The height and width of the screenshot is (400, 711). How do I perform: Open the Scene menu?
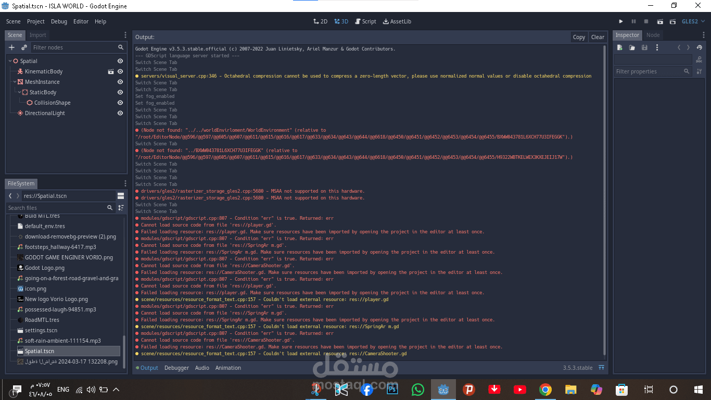point(14,21)
